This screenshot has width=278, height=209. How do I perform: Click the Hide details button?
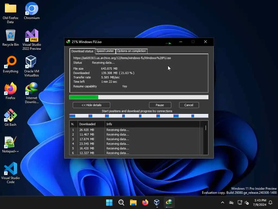91,105
